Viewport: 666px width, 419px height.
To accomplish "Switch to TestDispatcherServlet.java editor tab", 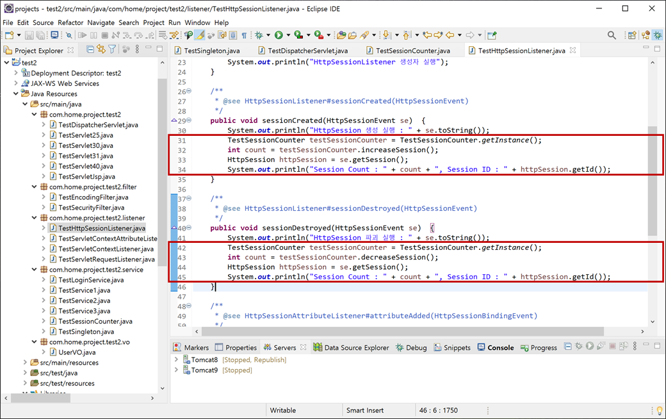I will [x=304, y=51].
